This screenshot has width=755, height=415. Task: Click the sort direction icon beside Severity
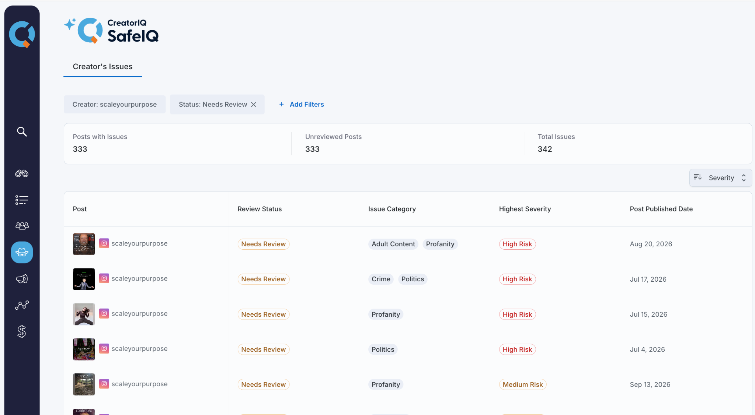(x=697, y=177)
